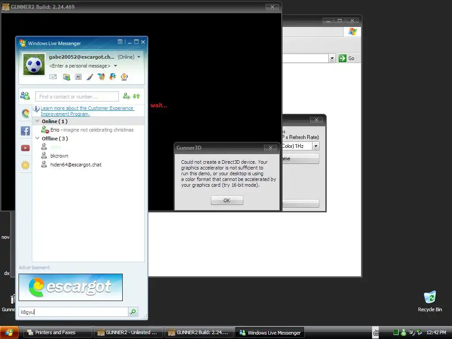
Task: Click the paintbrush color scheme icon
Action: click(x=90, y=77)
